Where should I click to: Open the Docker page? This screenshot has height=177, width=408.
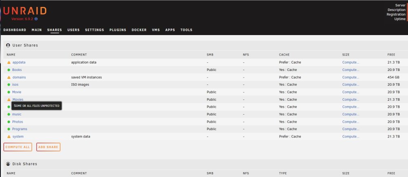[139, 30]
